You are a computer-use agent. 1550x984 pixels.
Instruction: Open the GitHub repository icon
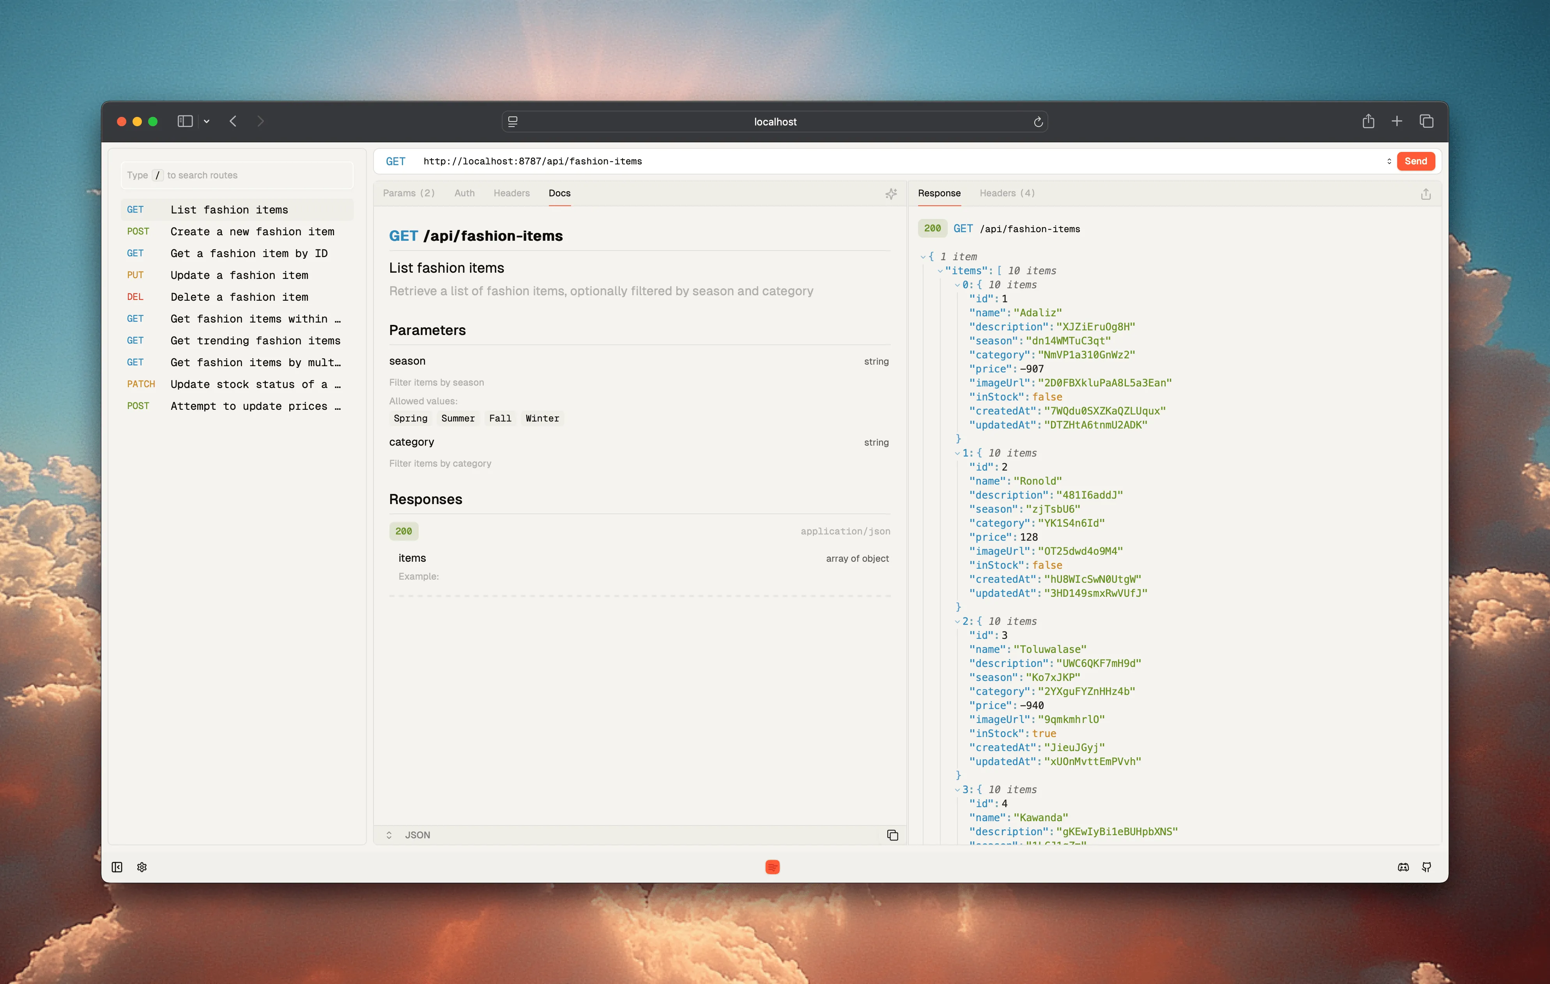1426,867
